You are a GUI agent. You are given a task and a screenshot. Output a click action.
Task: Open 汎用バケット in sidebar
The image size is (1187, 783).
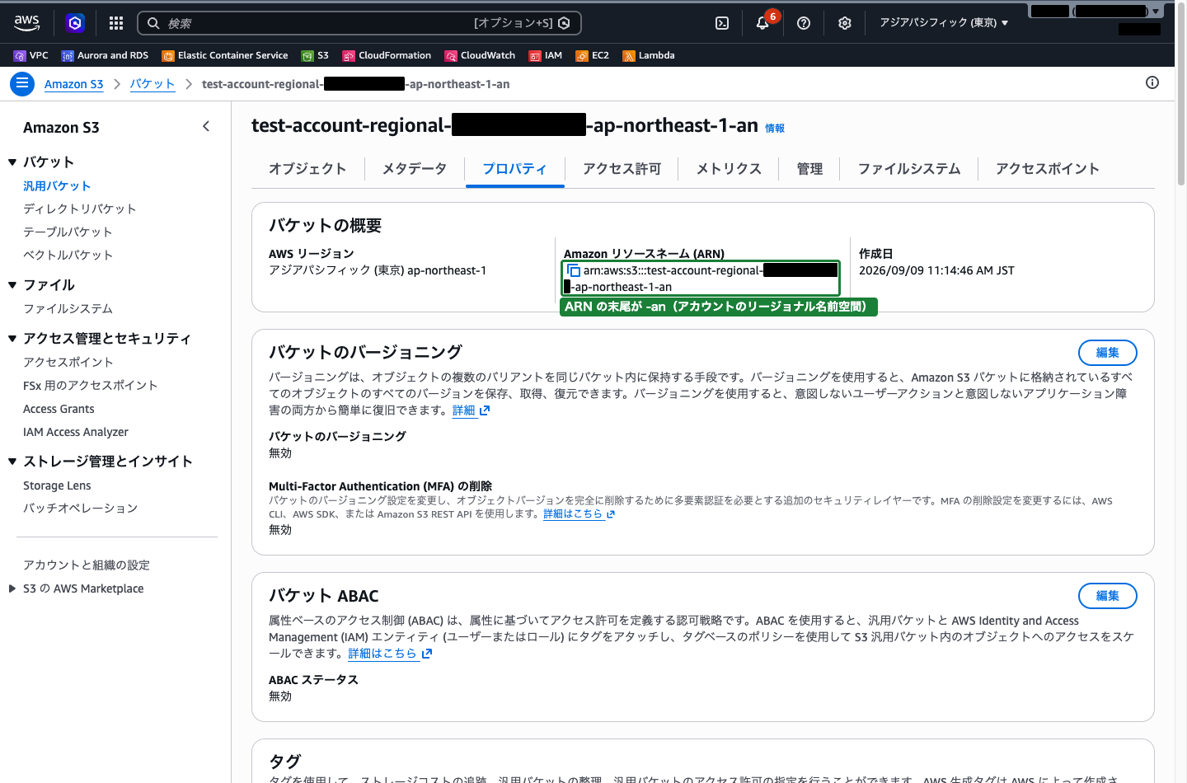click(57, 186)
